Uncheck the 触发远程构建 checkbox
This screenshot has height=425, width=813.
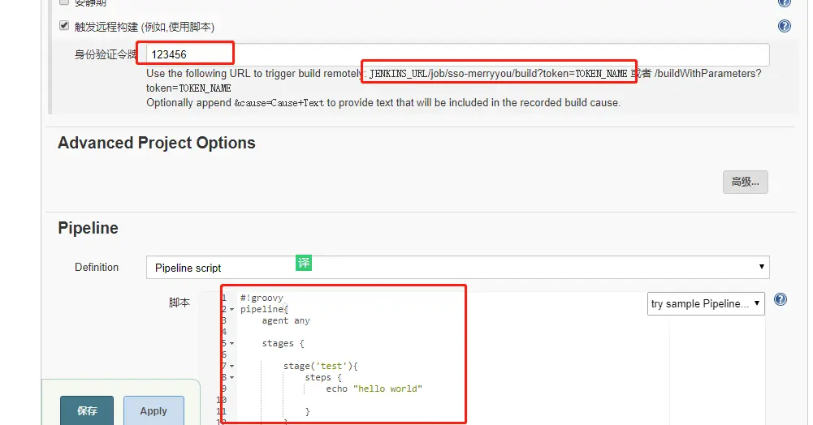click(x=64, y=26)
